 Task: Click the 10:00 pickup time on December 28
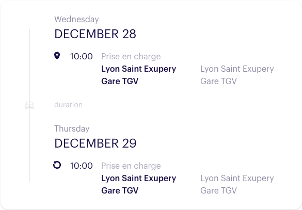pyautogui.click(x=81, y=56)
